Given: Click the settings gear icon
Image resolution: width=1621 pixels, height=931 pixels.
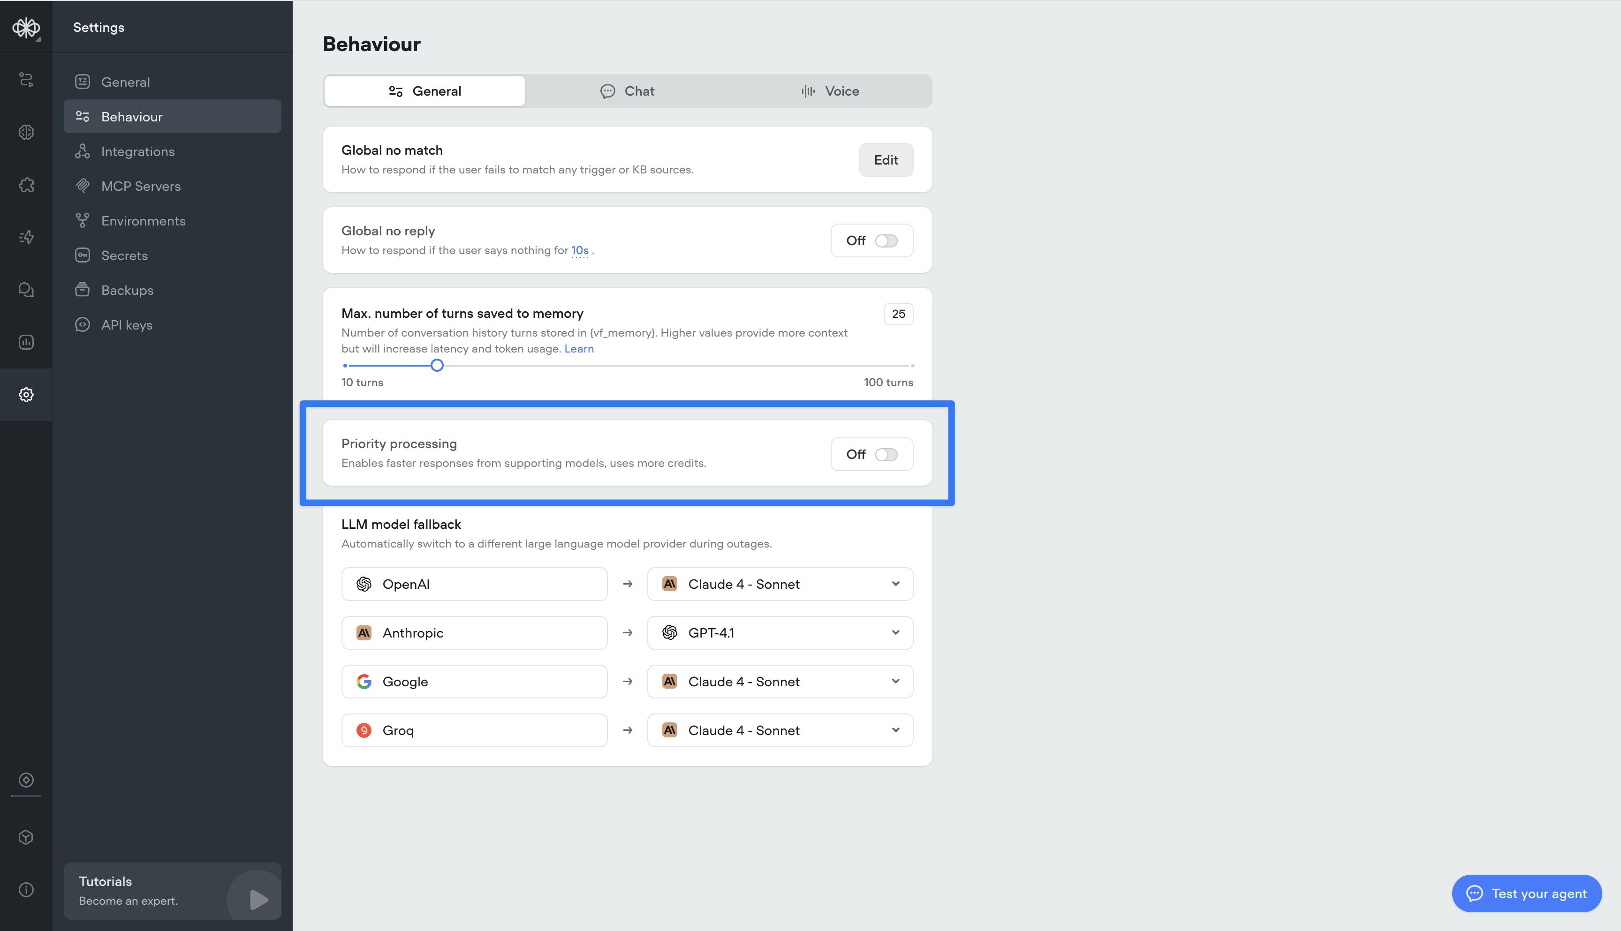Looking at the screenshot, I should pyautogui.click(x=26, y=395).
